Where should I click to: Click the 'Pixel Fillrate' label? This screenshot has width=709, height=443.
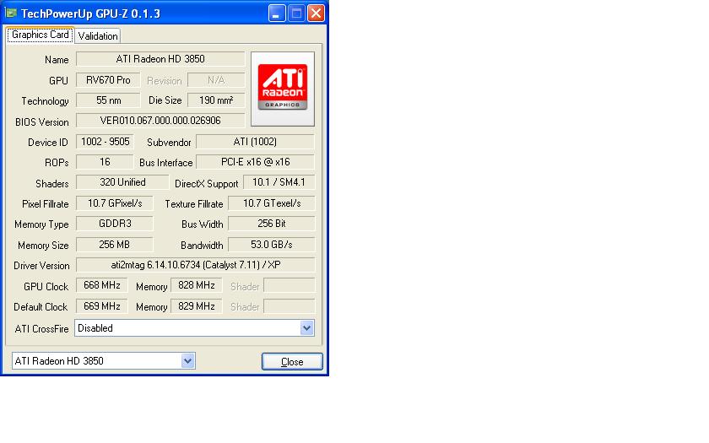pos(46,204)
